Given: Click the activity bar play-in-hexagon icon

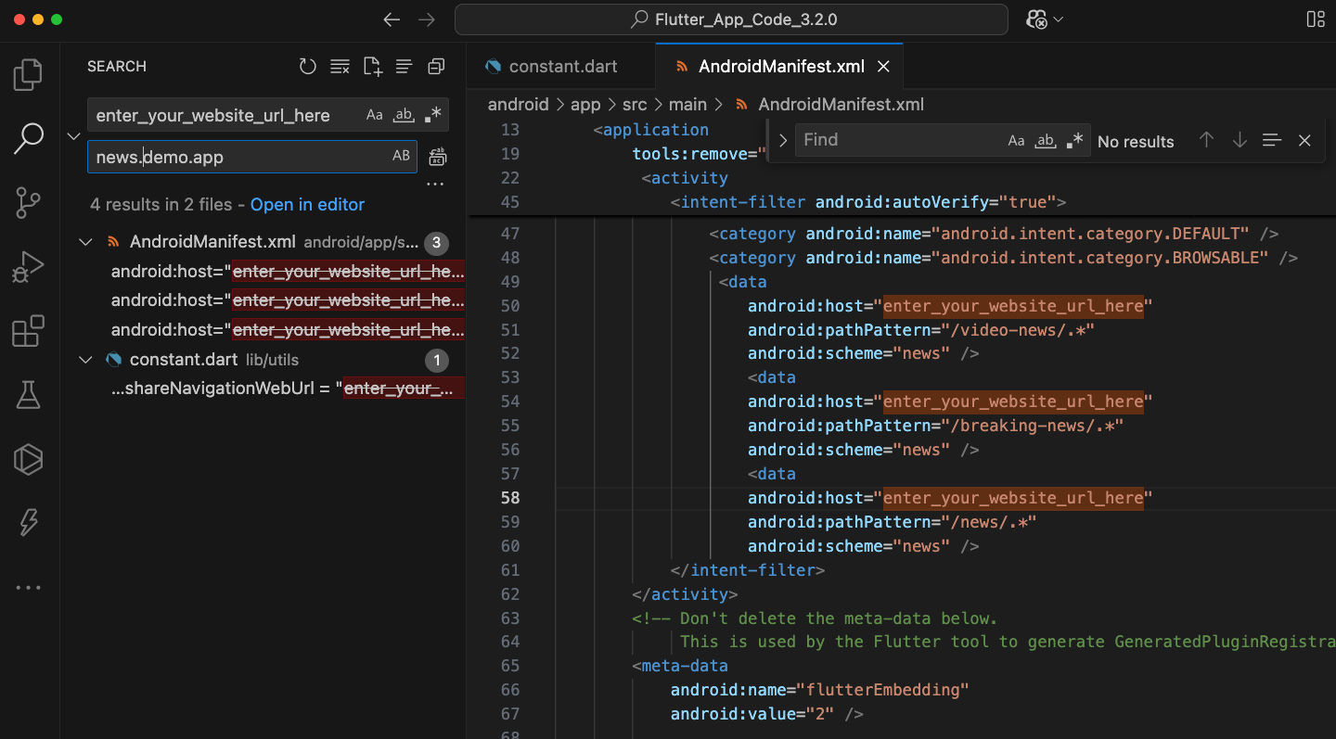Looking at the screenshot, I should pyautogui.click(x=29, y=459).
